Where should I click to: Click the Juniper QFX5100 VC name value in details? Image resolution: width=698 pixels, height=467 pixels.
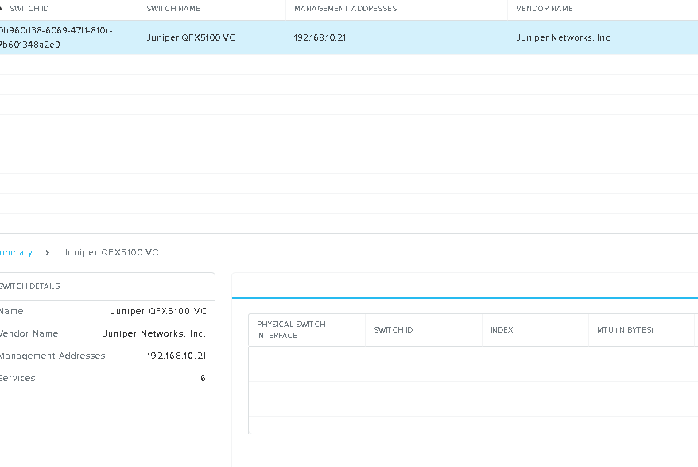pyautogui.click(x=159, y=311)
